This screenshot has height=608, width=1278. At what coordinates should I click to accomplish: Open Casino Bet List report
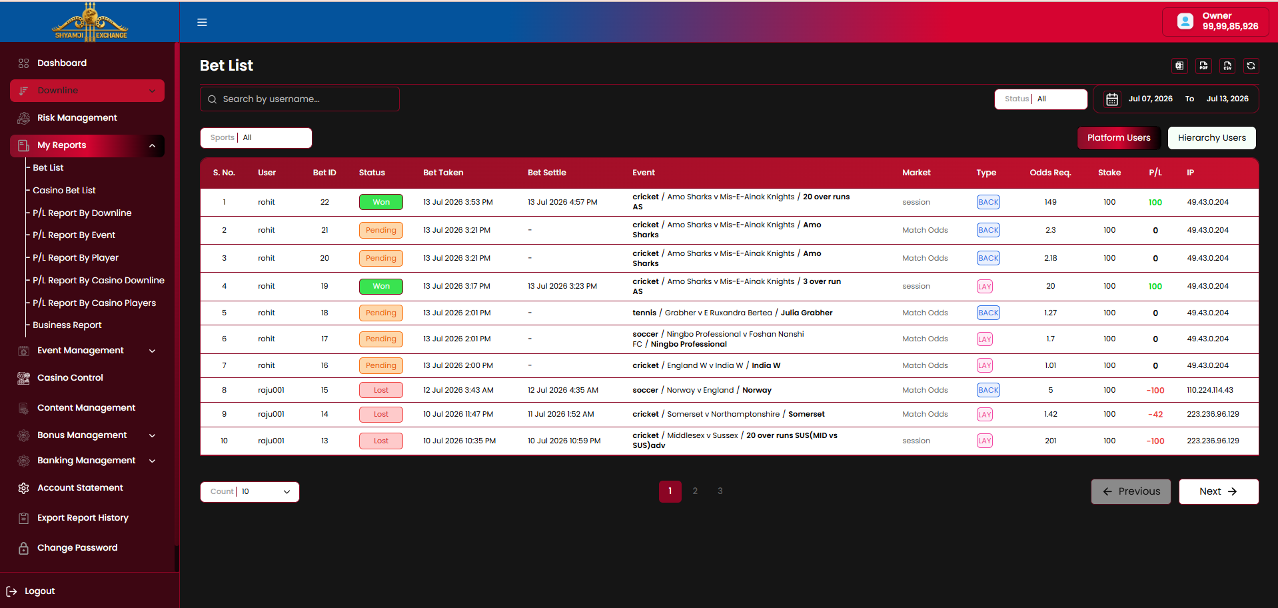coord(64,191)
